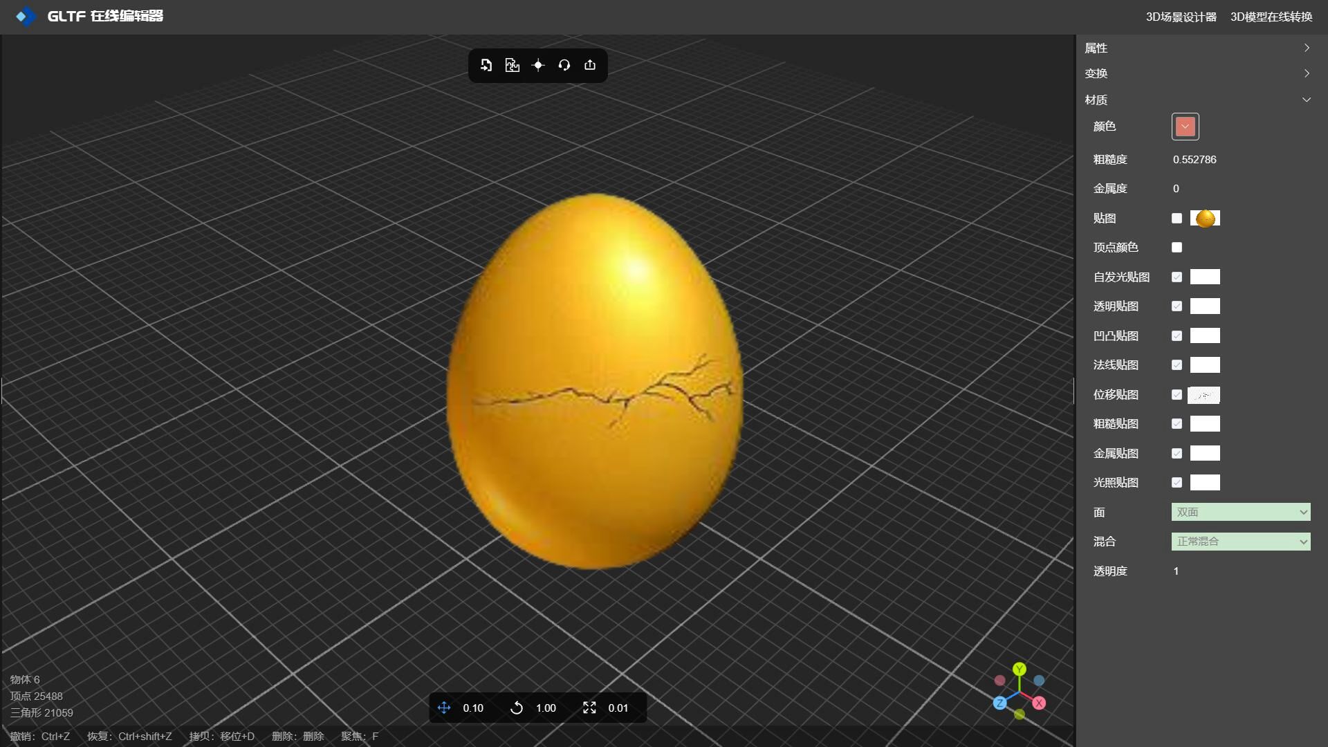1328x747 pixels.
Task: Click the green Y axis on the gizmo
Action: pos(1020,669)
